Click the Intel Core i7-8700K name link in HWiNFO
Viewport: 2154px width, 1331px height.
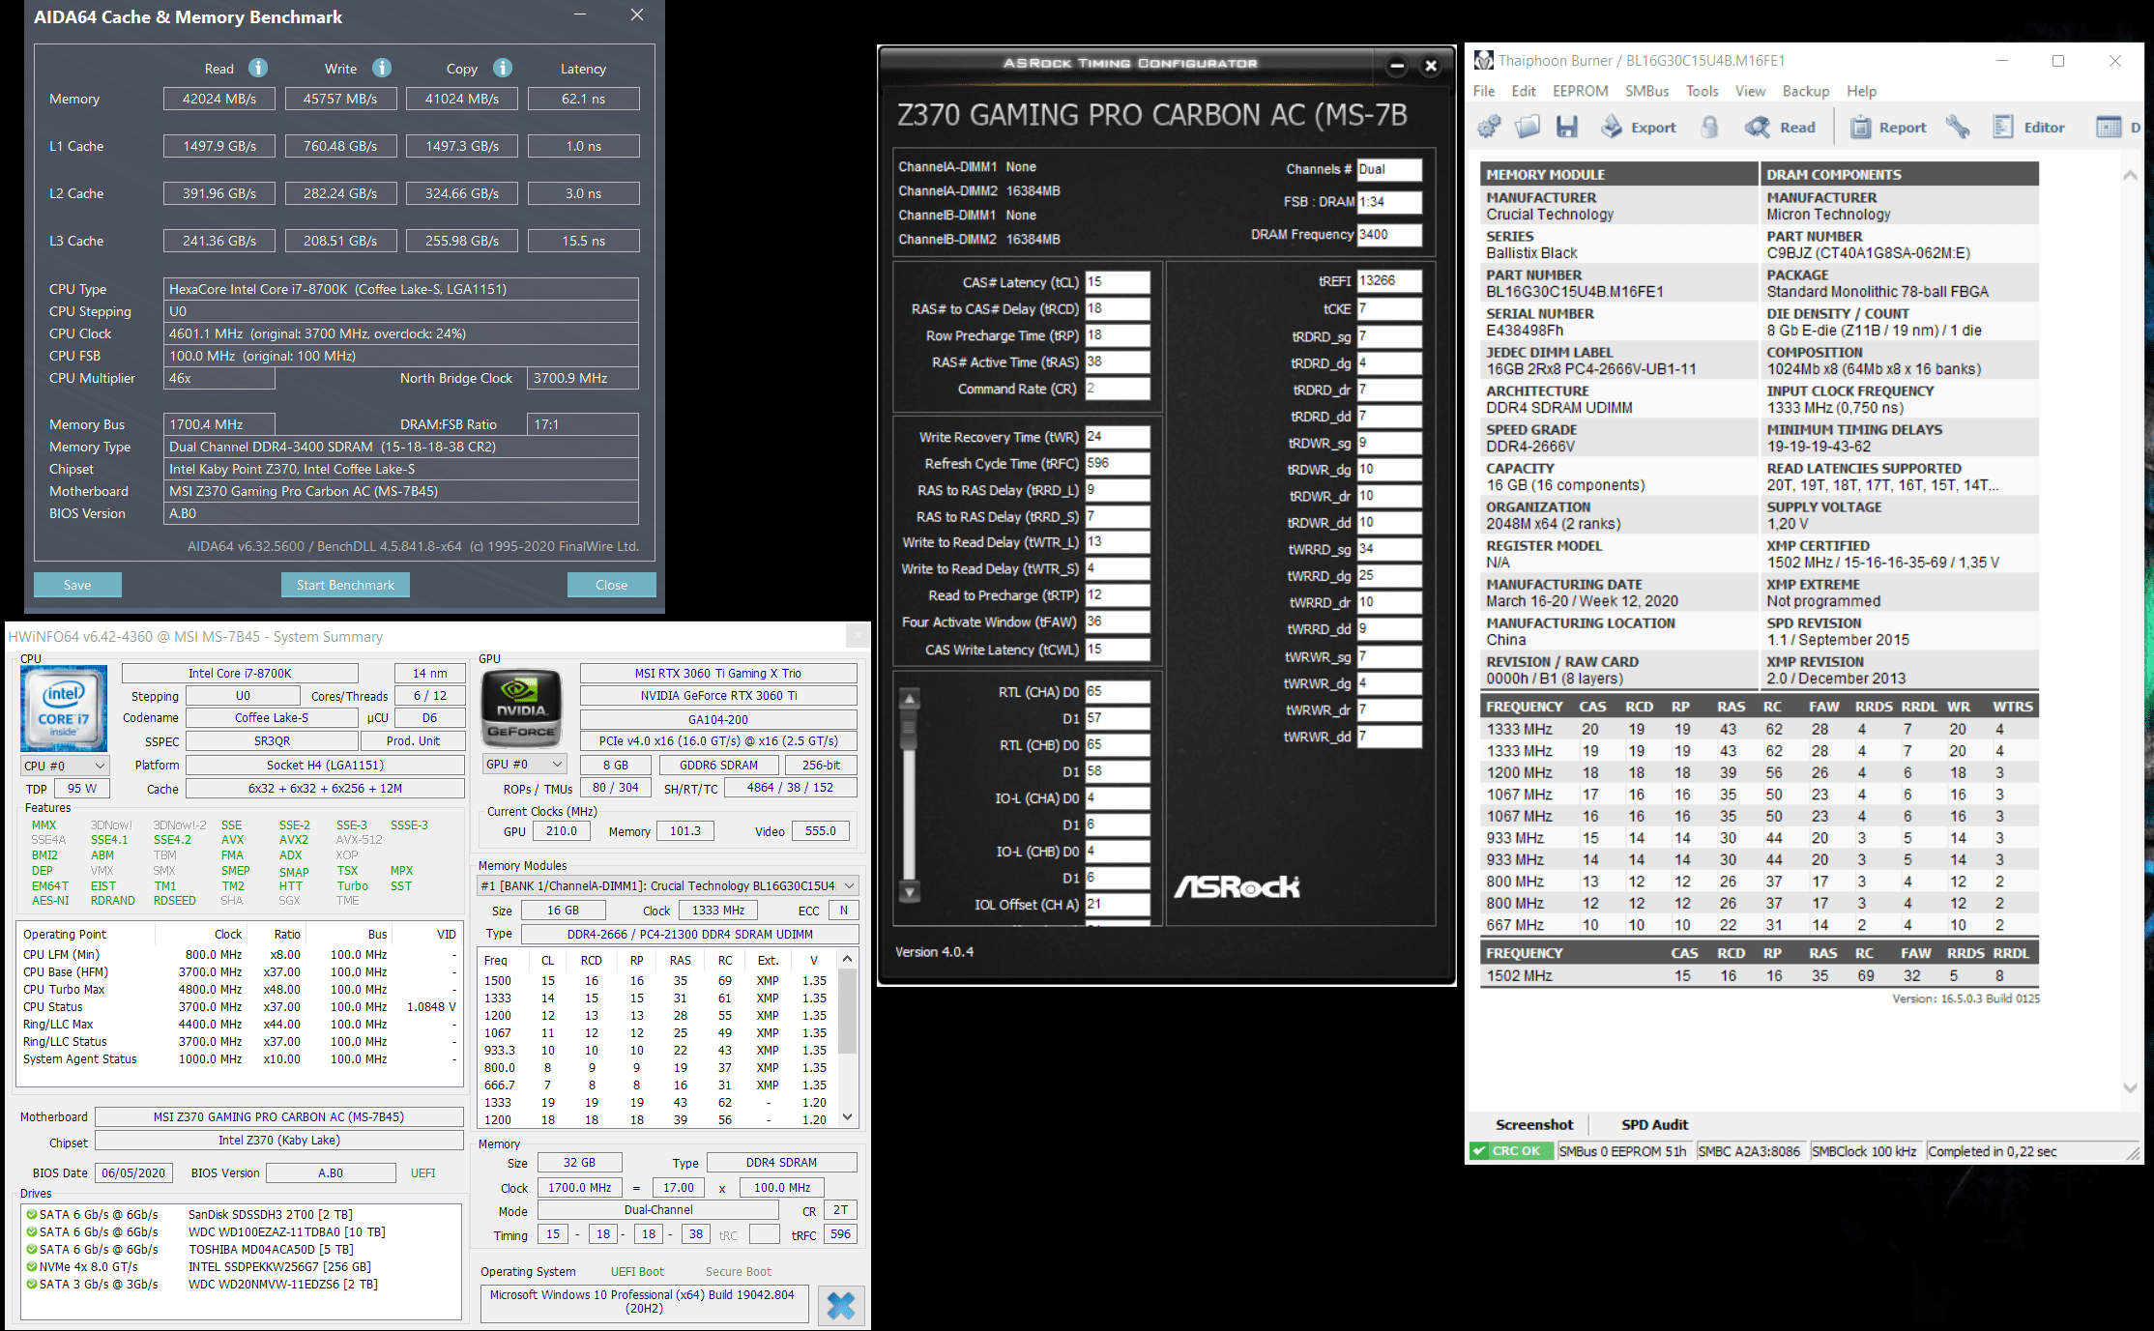coord(240,674)
